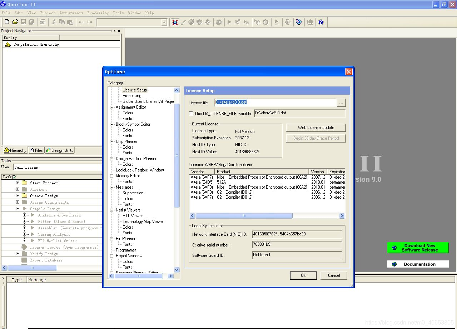Screen dimensions: 457x329
Task: Collapse the Chip Planner category node
Action: coord(112,141)
